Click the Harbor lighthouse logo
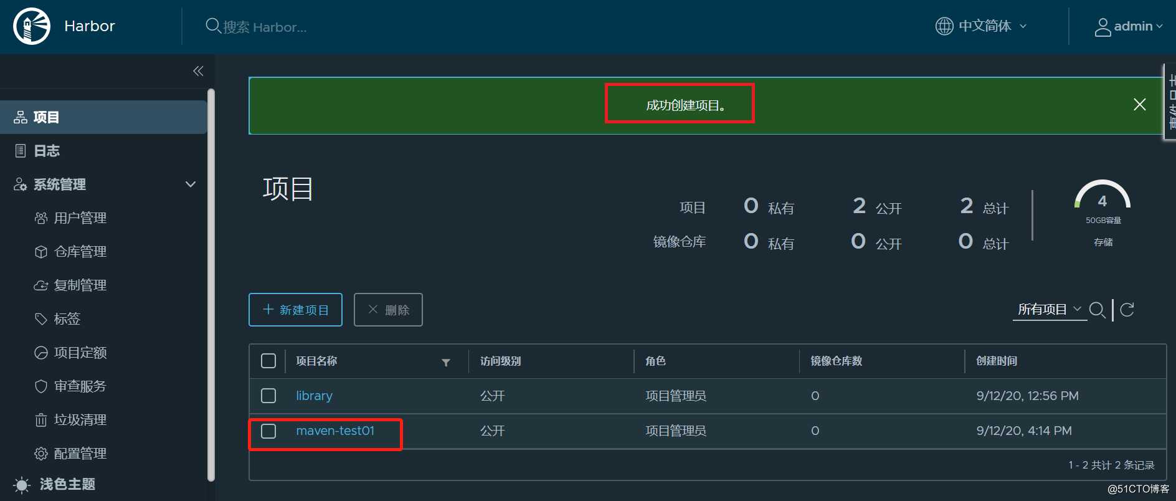This screenshot has height=501, width=1176. point(32,26)
